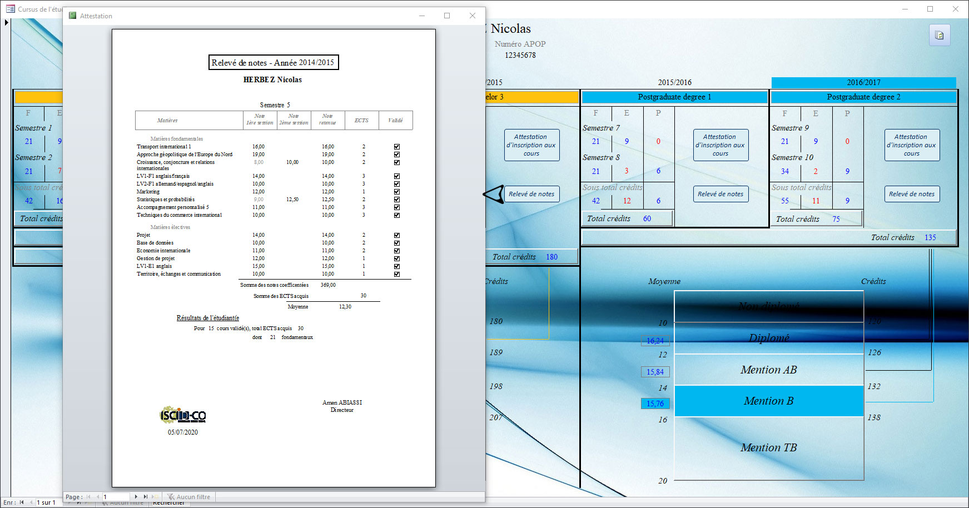Click the filter funnel icon beside Aucun filtre

coord(171,497)
